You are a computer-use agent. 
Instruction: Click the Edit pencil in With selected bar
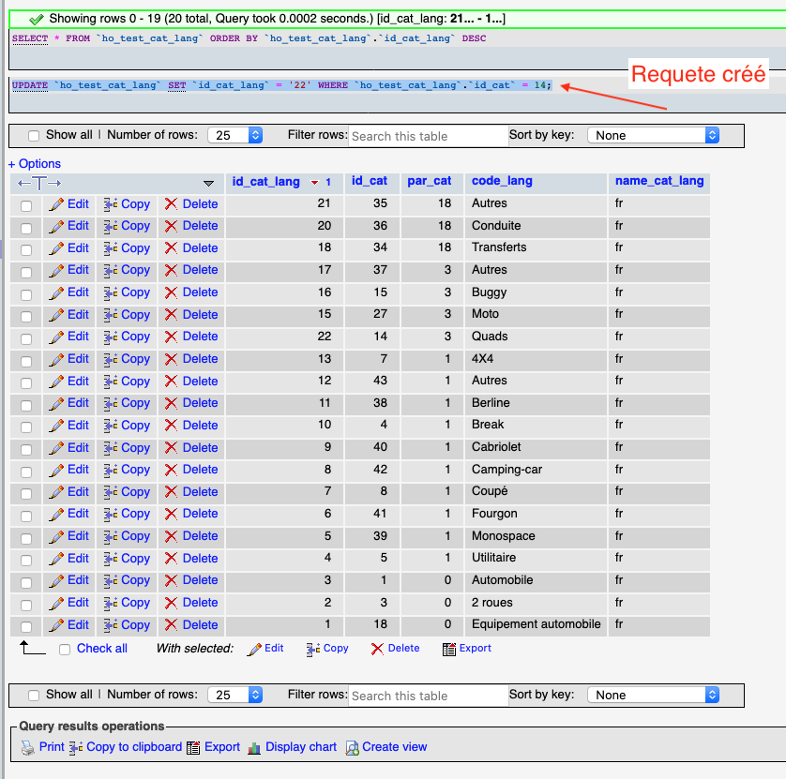(254, 650)
